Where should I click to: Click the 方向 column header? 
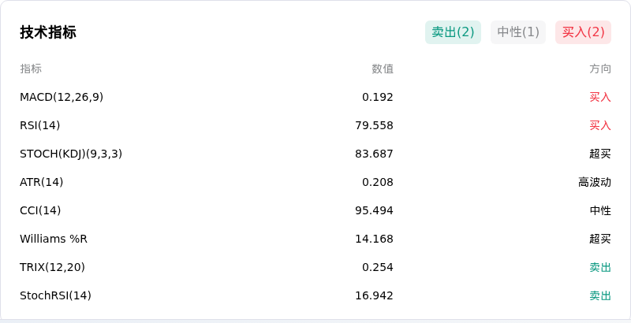(x=600, y=69)
